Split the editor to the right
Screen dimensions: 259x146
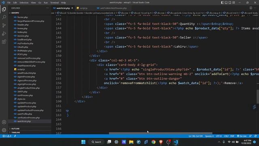pos(251,8)
